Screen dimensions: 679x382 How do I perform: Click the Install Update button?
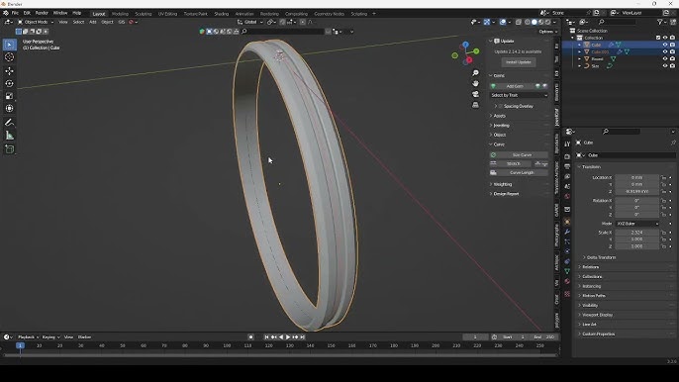(519, 62)
